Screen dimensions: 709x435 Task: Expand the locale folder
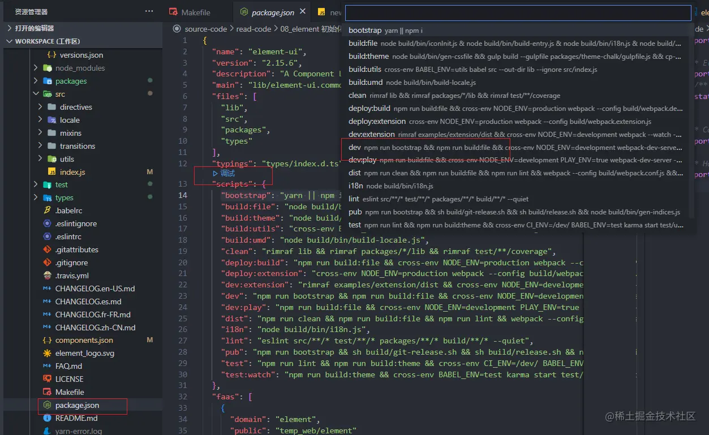[40, 120]
